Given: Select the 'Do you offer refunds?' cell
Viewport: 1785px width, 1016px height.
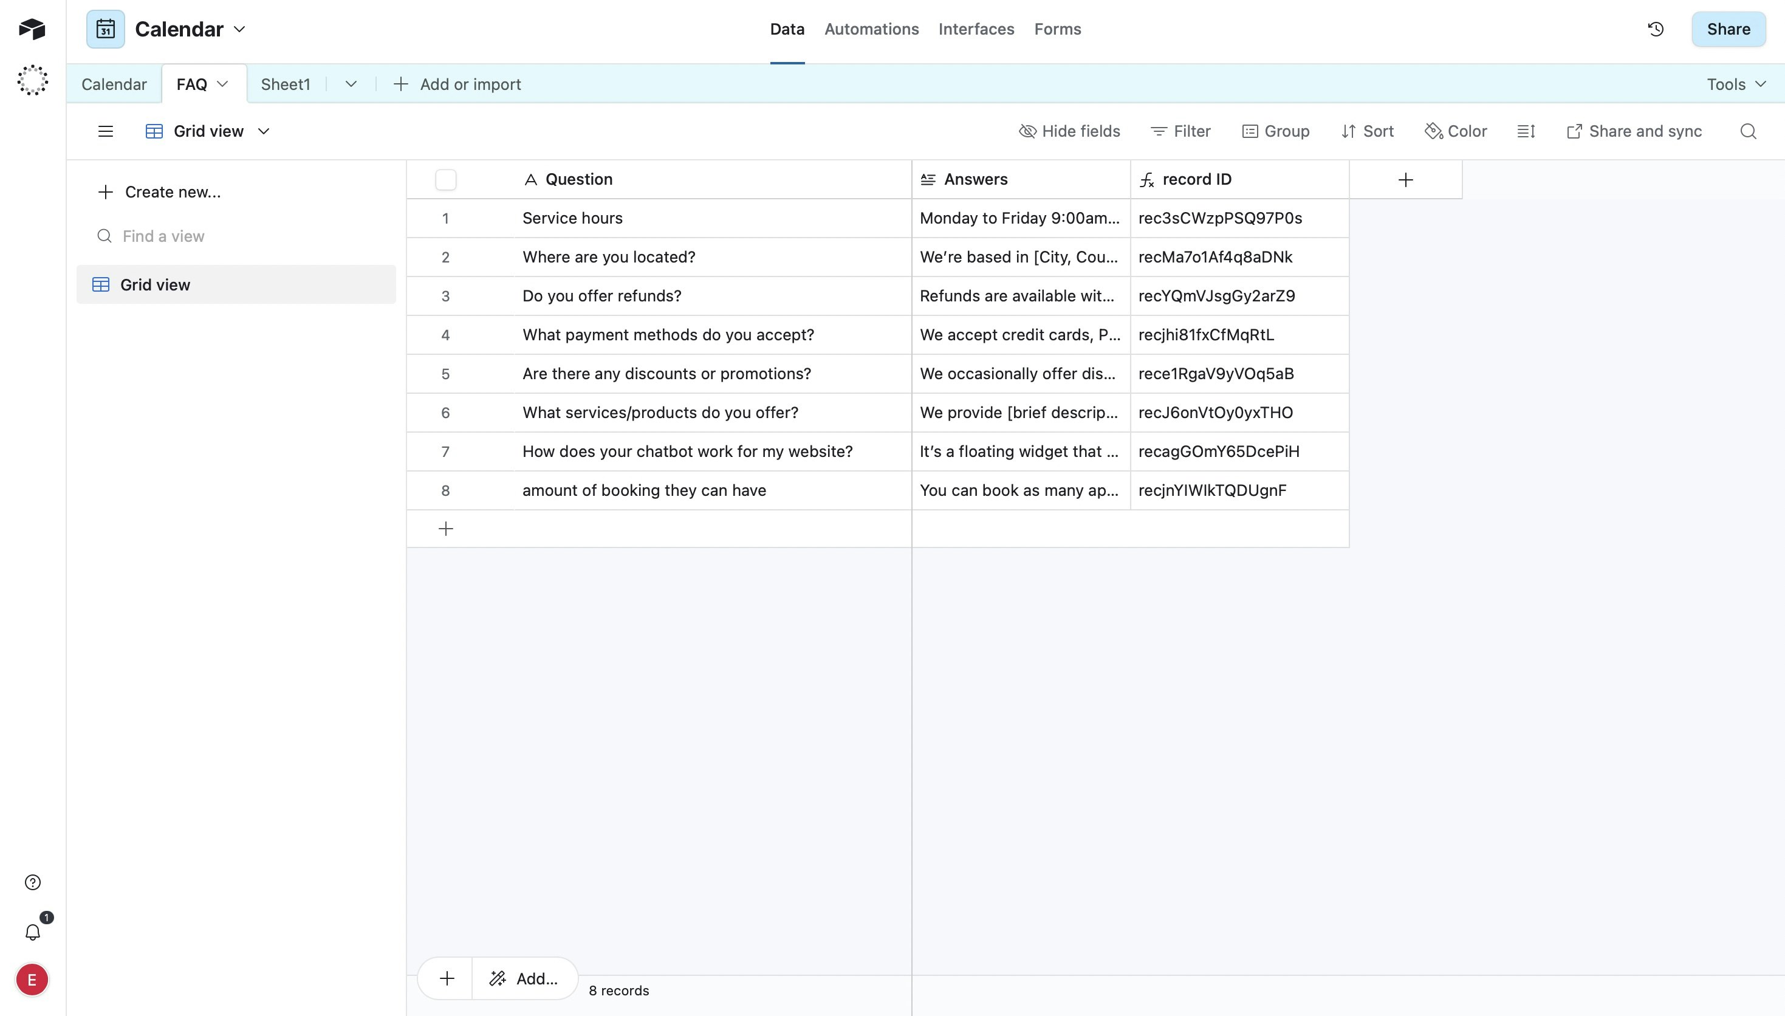Looking at the screenshot, I should (x=711, y=297).
